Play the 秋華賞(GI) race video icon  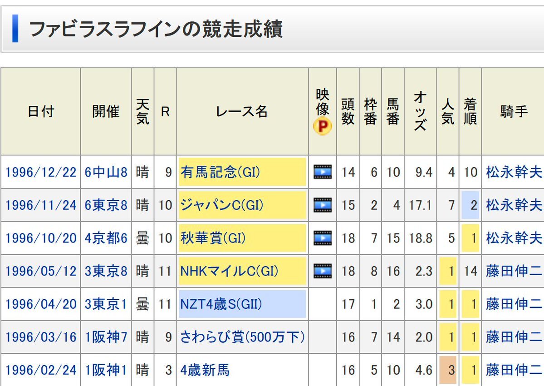pos(322,238)
